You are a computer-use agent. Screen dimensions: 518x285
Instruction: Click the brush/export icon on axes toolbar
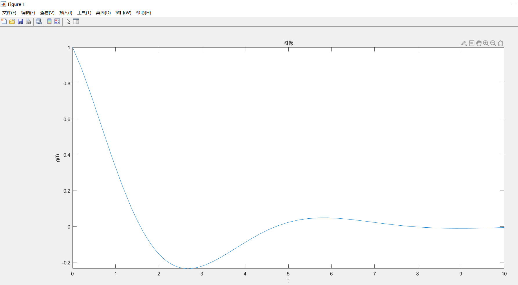tap(464, 43)
